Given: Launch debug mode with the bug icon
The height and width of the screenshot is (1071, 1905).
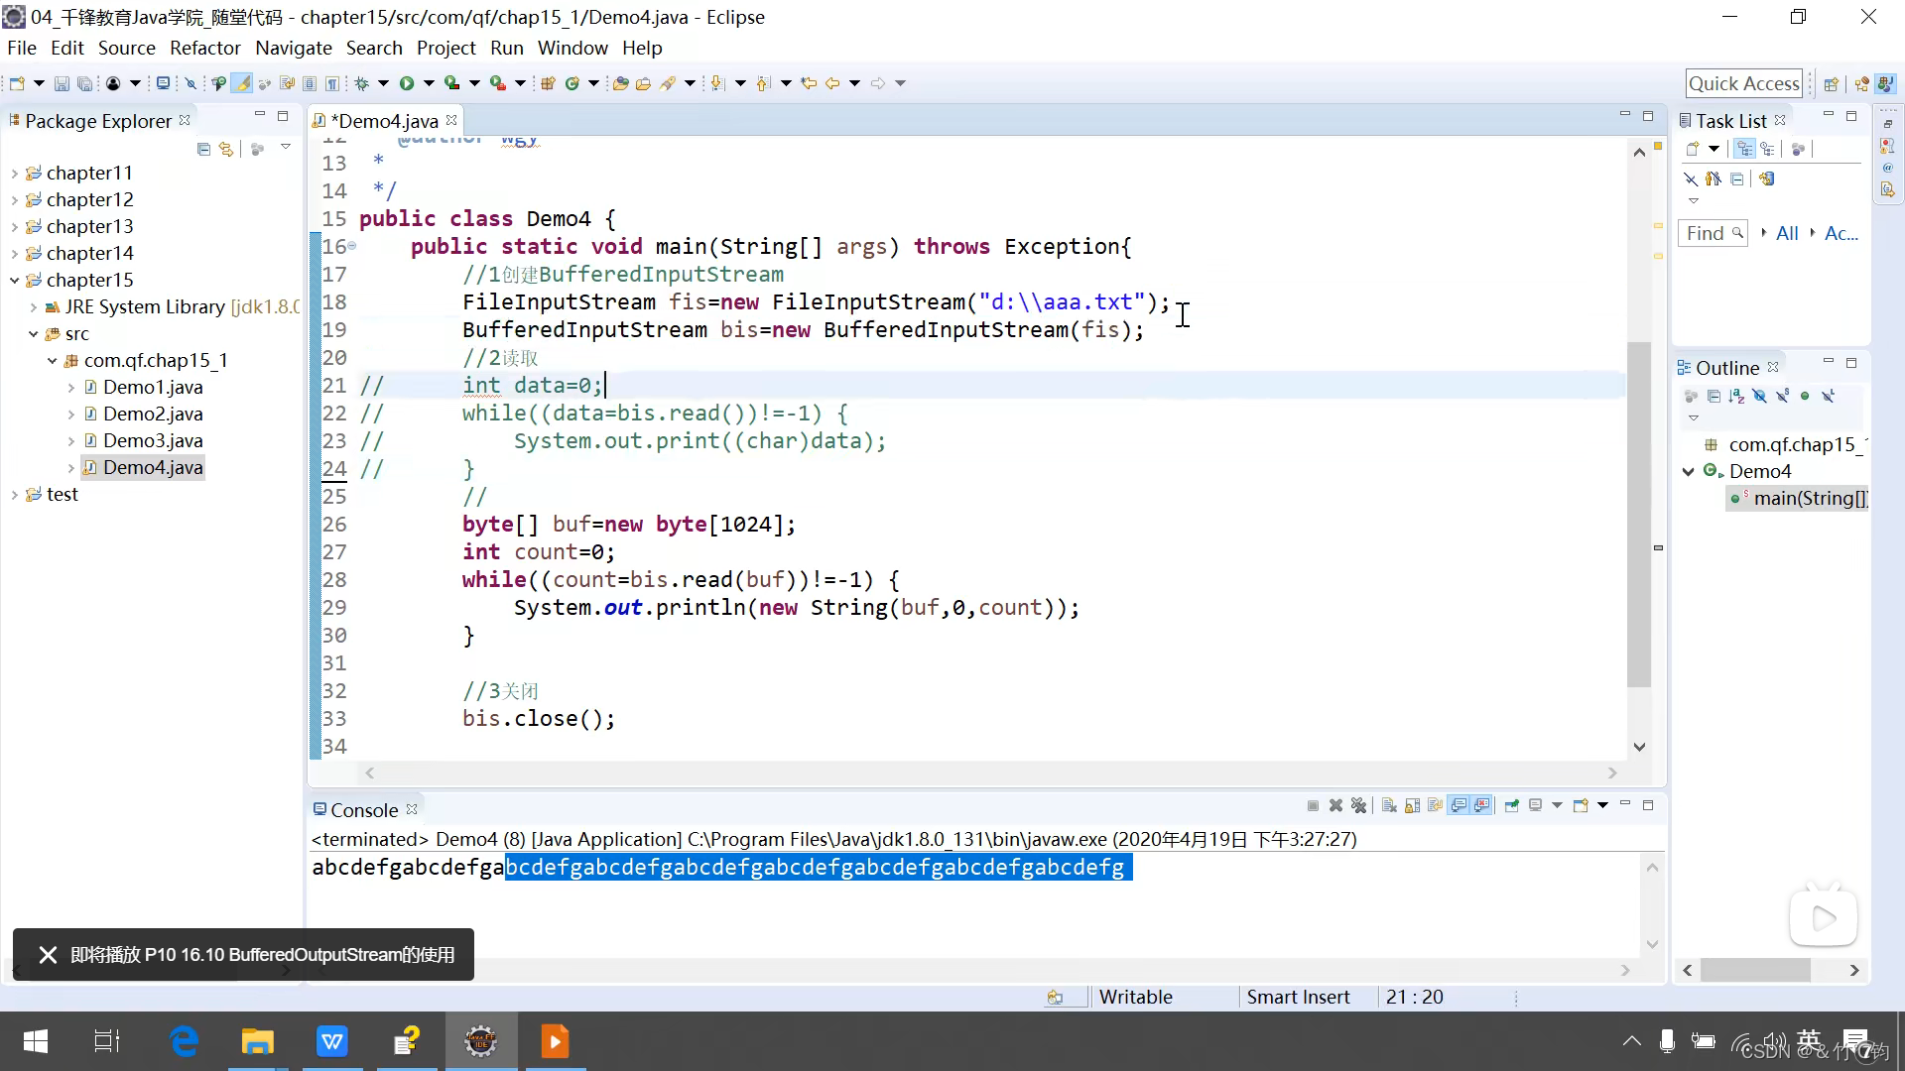Looking at the screenshot, I should click(361, 83).
